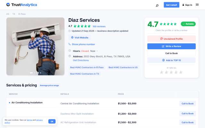Click the plus circle icon on Add to TOP 10
This screenshot has width=205, height=128.
(x=163, y=60)
